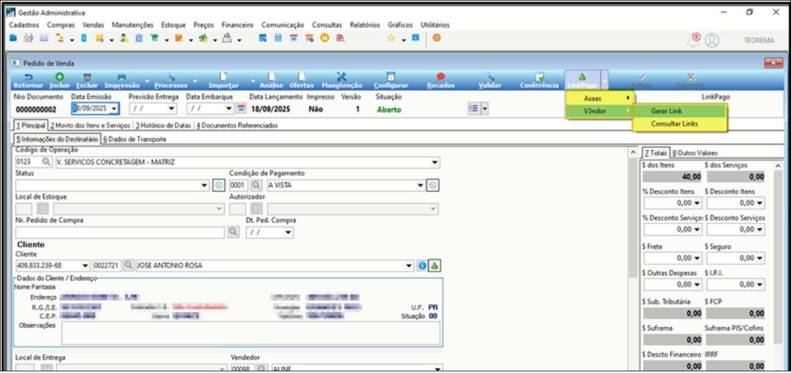
Task: Open the Status combo box dropdown
Action: pyautogui.click(x=206, y=185)
